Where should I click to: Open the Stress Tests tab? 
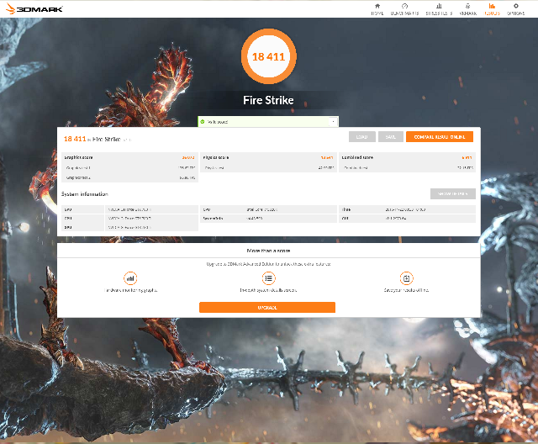(x=439, y=9)
